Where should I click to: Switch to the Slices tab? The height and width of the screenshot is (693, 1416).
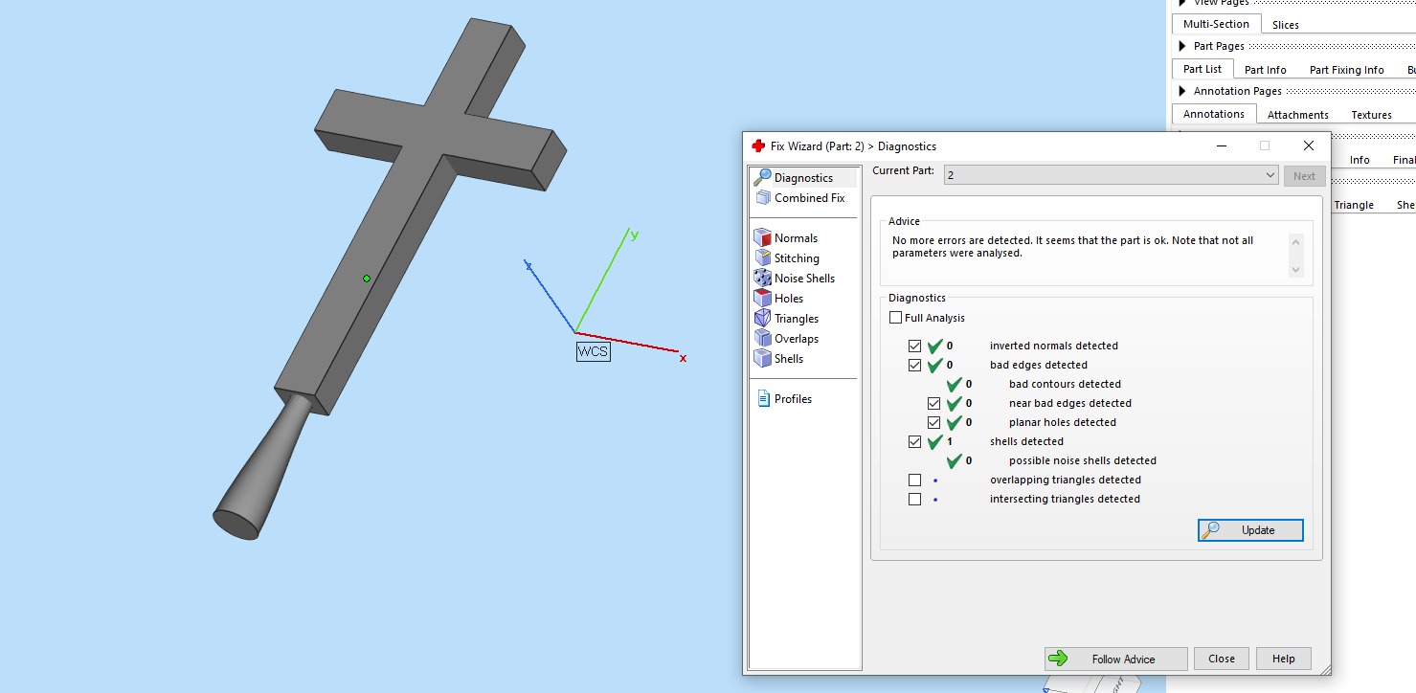pos(1285,25)
